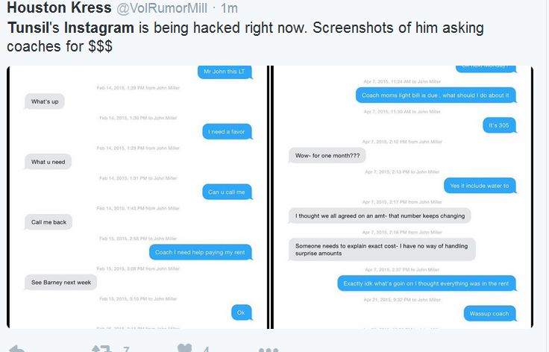Click the bold Tunsil's Instagram text
549x352 pixels.
[71, 28]
